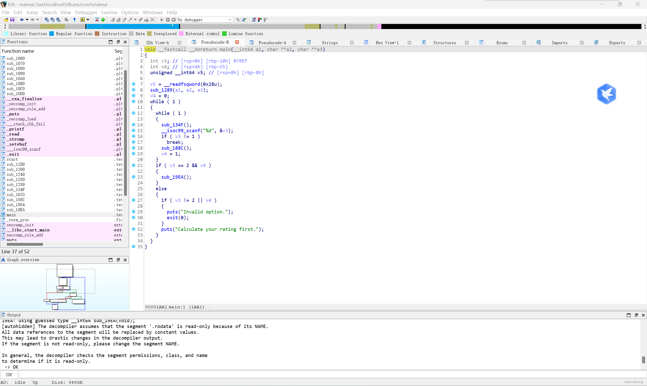Click the IDC button in Output panel

[x=9, y=375]
